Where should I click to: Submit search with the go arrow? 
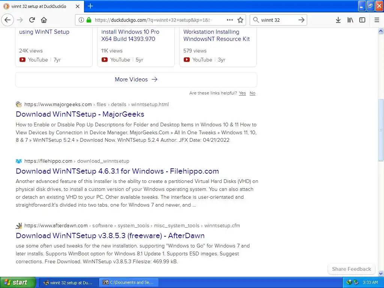(x=301, y=20)
